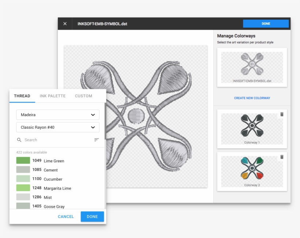Screen dimensions: 300x238
Task: Delete Colorway 1 using its trash icon
Action: (282, 114)
